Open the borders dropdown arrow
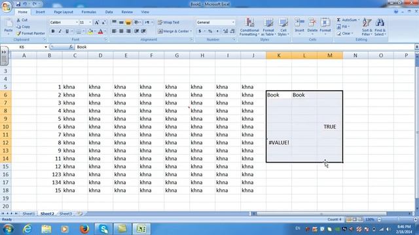Viewport: 419px width, 235px height. point(83,31)
